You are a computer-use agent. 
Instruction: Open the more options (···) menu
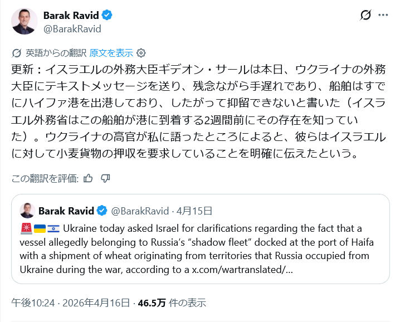pos(383,15)
